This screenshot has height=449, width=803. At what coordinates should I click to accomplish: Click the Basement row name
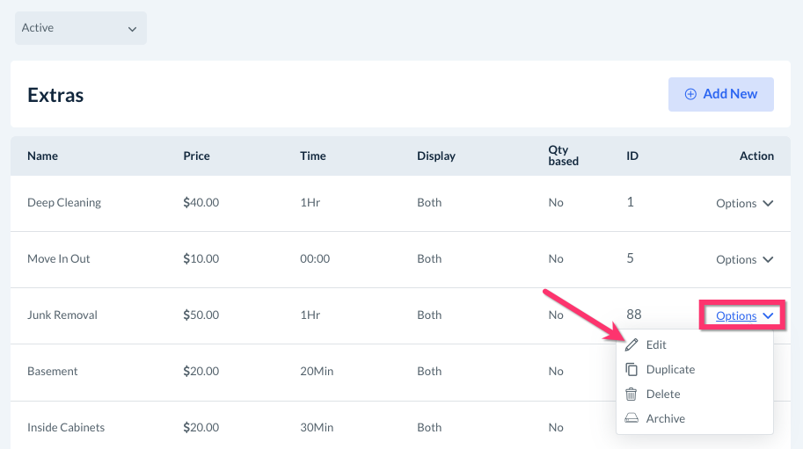[x=53, y=372]
